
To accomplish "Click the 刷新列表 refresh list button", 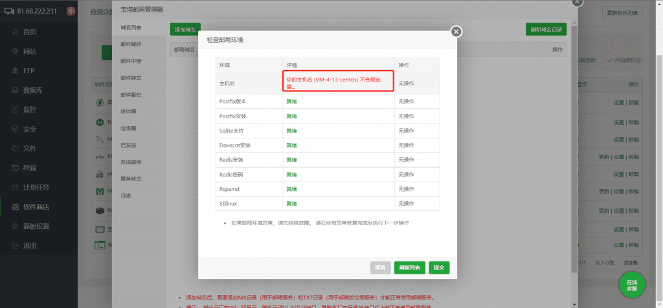I will [x=409, y=267].
